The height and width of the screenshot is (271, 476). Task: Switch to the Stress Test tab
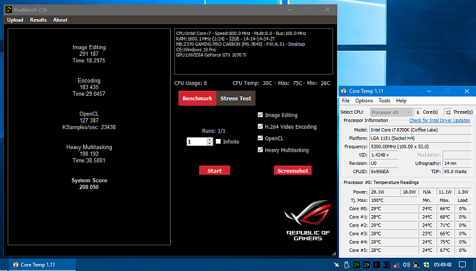click(x=236, y=98)
